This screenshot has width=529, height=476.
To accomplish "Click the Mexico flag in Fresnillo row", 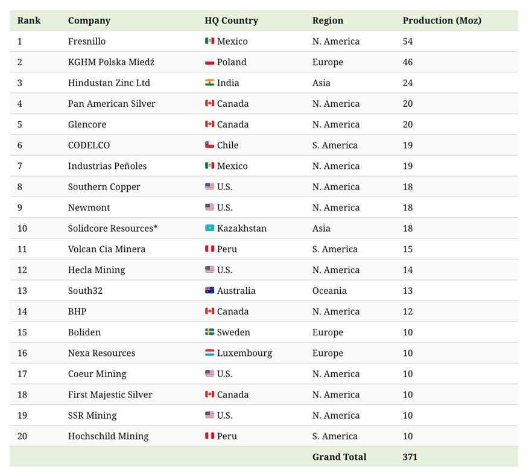I will [x=209, y=42].
